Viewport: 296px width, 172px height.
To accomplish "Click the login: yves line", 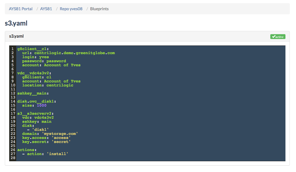I will (x=35, y=57).
